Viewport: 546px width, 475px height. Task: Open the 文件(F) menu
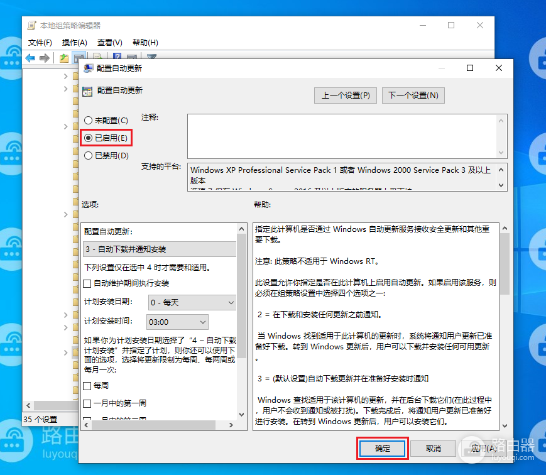pyautogui.click(x=40, y=43)
